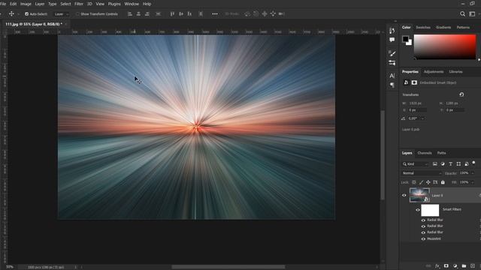Toggle the Mezzotint filter visibility eye
The width and height of the screenshot is (481, 270).
click(423, 238)
